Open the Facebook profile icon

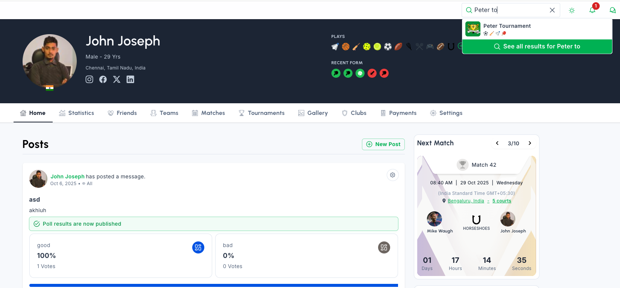pyautogui.click(x=103, y=79)
